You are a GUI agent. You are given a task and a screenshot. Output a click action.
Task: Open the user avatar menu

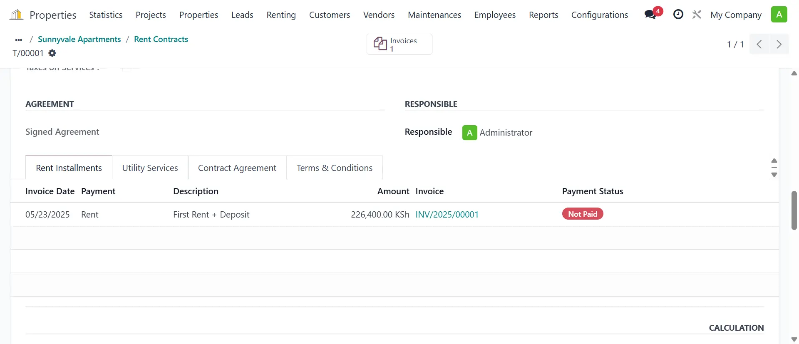[x=779, y=15]
